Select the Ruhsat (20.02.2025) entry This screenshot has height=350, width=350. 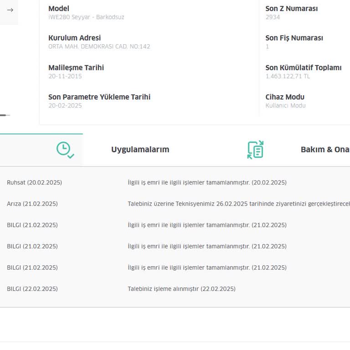pyautogui.click(x=34, y=183)
